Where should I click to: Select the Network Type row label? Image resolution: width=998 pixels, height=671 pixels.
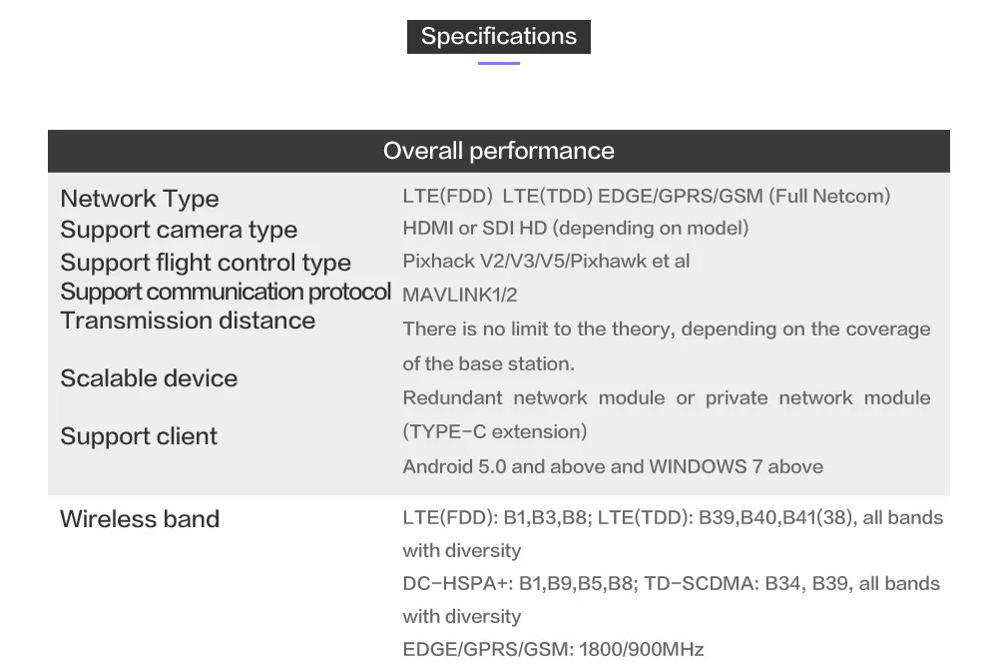[x=140, y=199]
